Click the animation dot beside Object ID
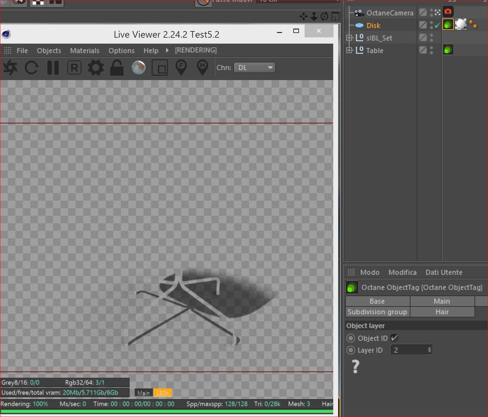 (351, 338)
